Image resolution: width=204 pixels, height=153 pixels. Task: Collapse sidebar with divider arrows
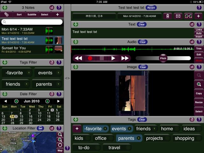(67, 78)
